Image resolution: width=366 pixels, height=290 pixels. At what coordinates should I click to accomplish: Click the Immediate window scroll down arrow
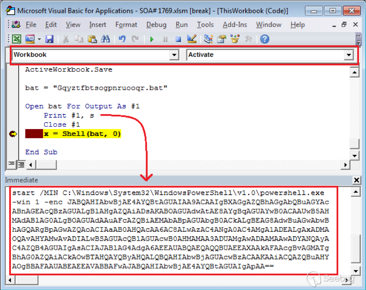pyautogui.click(x=355, y=271)
